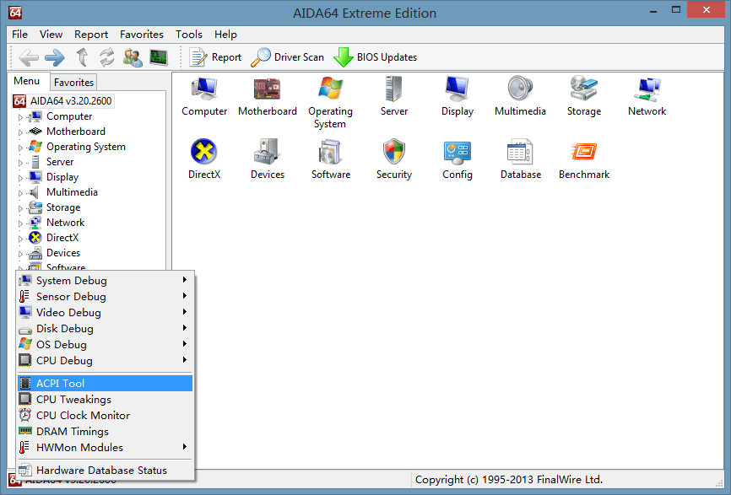Open the Benchmark icon in main pane
Viewport: 731px width, 495px height.
(583, 152)
